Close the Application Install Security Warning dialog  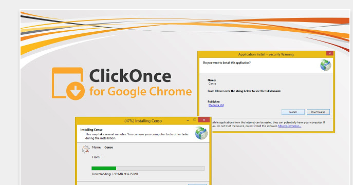click(330, 53)
